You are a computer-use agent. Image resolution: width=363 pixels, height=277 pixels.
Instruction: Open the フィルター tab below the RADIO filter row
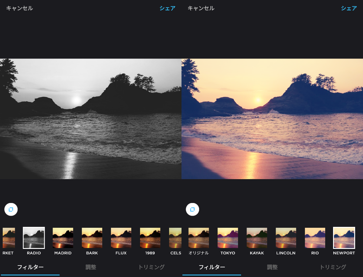pos(30,267)
